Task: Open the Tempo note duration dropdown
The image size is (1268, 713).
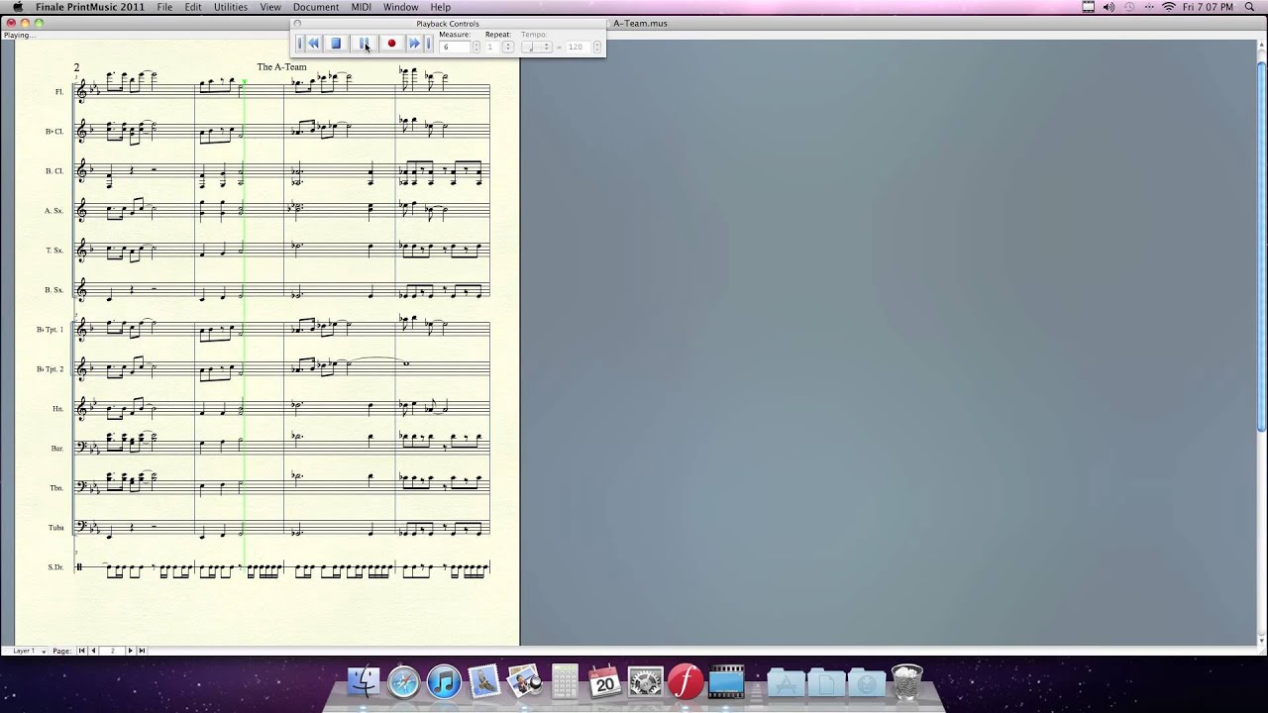Action: pos(536,47)
